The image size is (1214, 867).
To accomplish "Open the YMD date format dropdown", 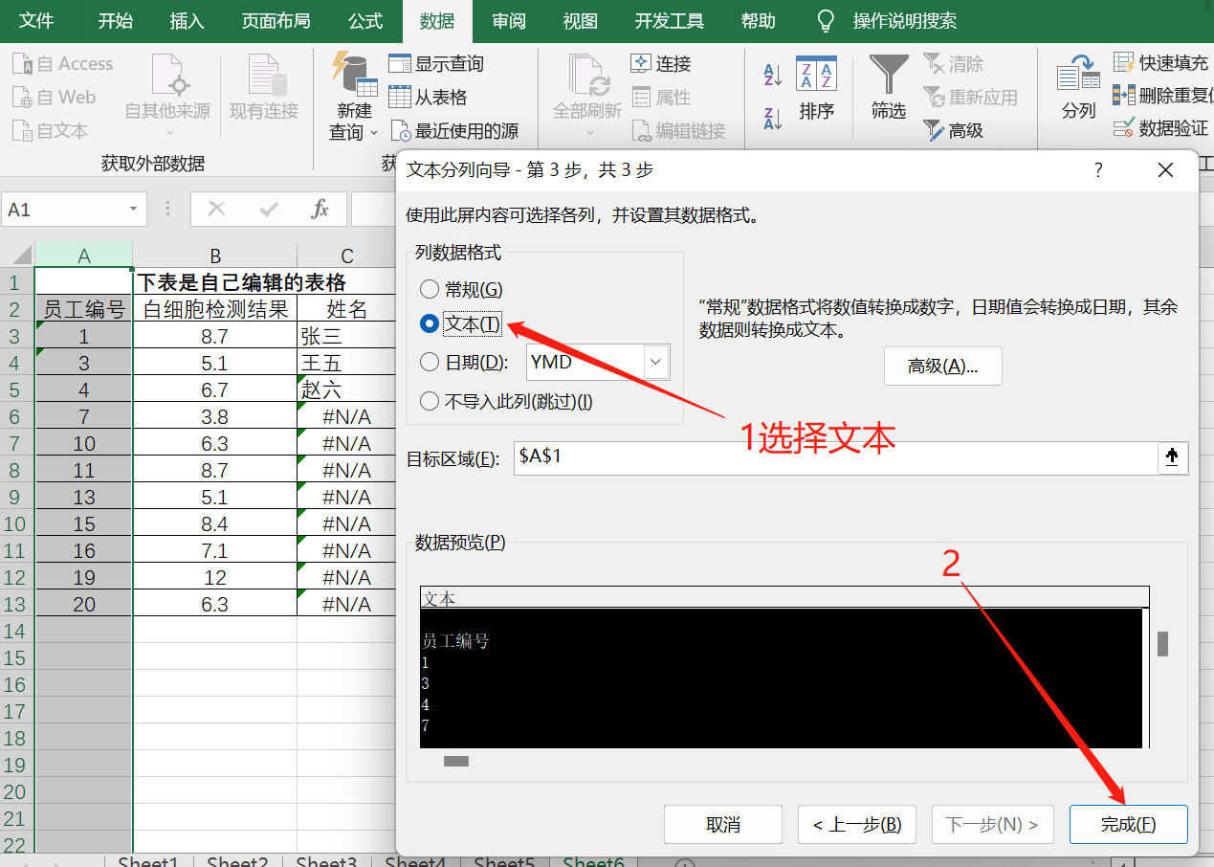I will click(x=656, y=362).
